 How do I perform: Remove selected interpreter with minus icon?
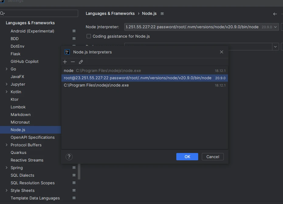coord(73,62)
